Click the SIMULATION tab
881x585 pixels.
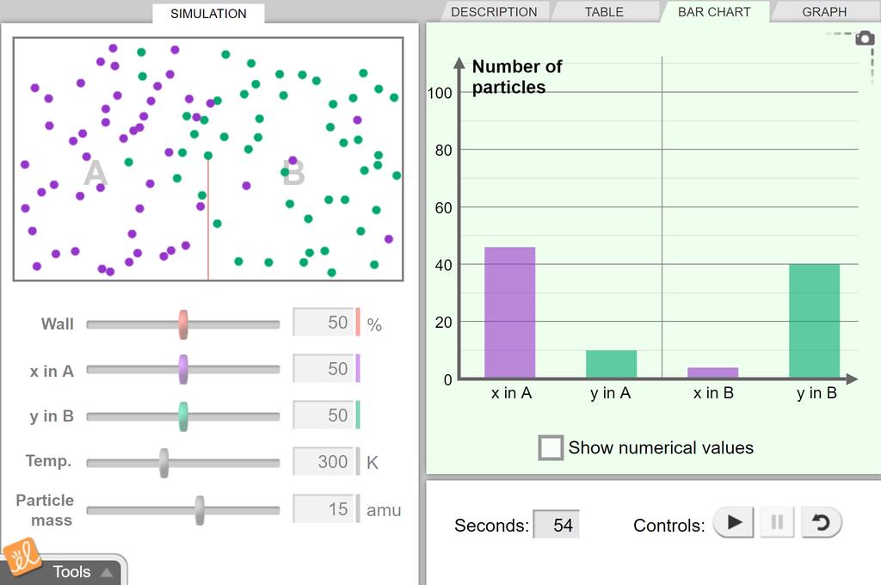(208, 14)
